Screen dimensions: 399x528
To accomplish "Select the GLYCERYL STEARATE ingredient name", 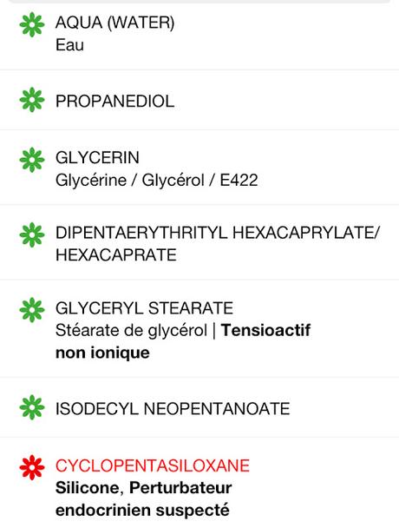I will point(144,308).
